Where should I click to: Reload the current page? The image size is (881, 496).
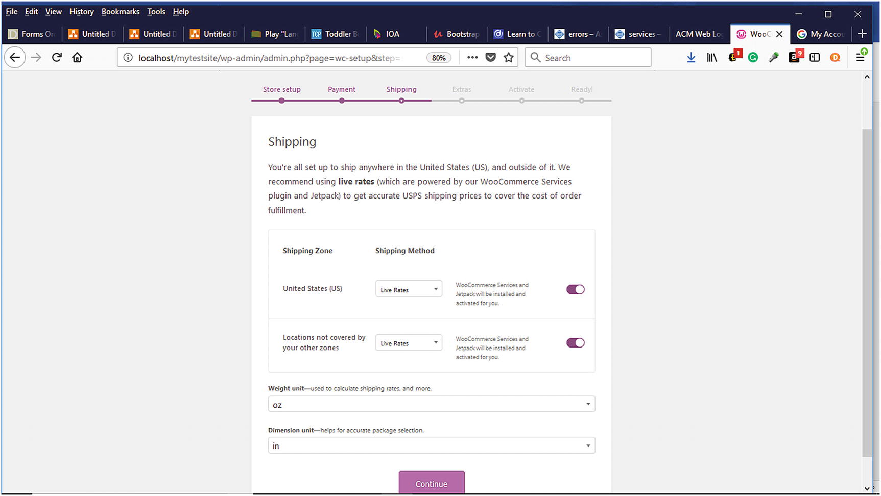[x=57, y=58]
